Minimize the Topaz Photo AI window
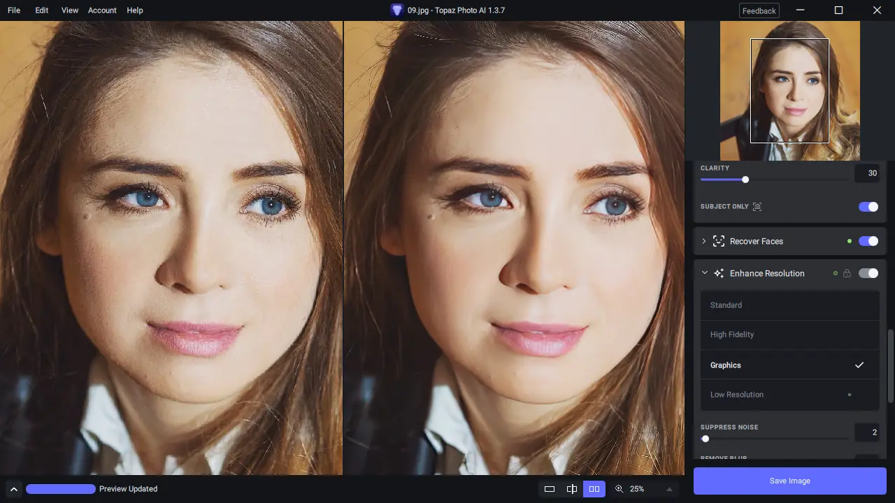The width and height of the screenshot is (895, 503). coord(801,10)
